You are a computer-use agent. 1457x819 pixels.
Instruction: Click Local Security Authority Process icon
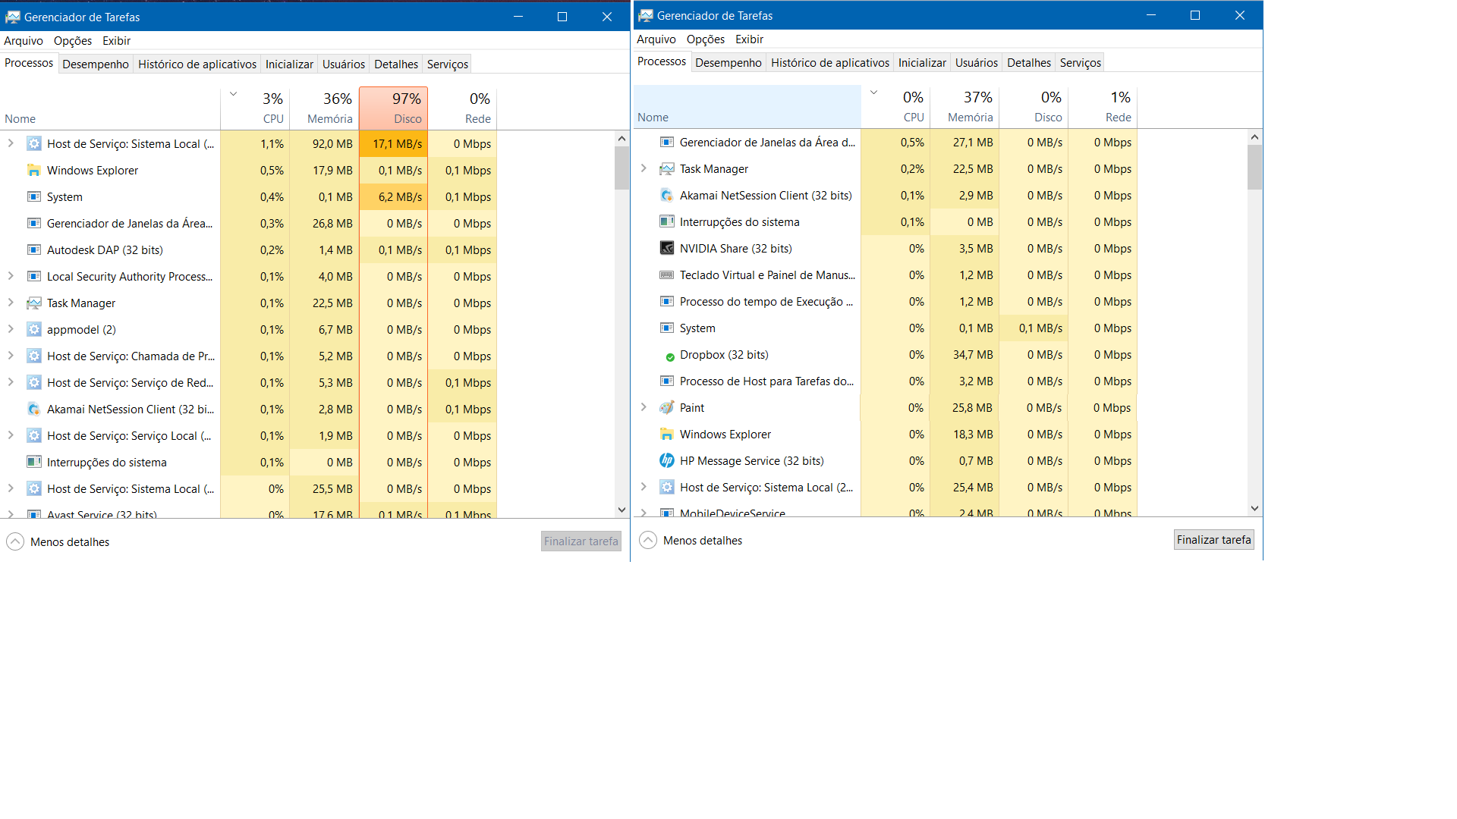point(34,276)
